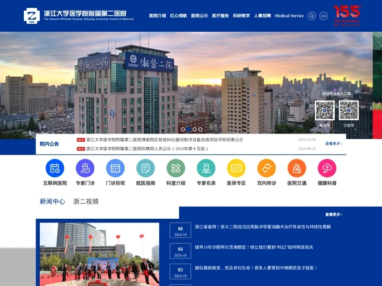382x286 pixels.
Task: Click the 服务号 QR code
Action: (325, 110)
